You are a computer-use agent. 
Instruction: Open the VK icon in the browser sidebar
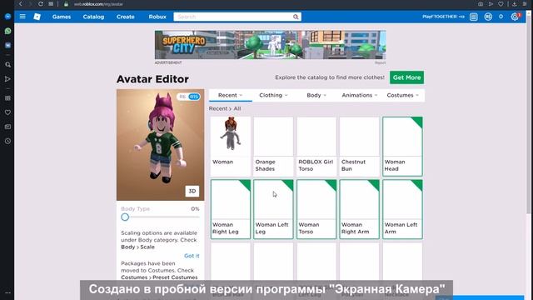click(x=7, y=45)
